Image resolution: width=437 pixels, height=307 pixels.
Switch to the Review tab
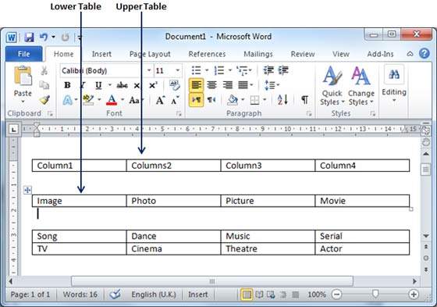click(x=303, y=54)
